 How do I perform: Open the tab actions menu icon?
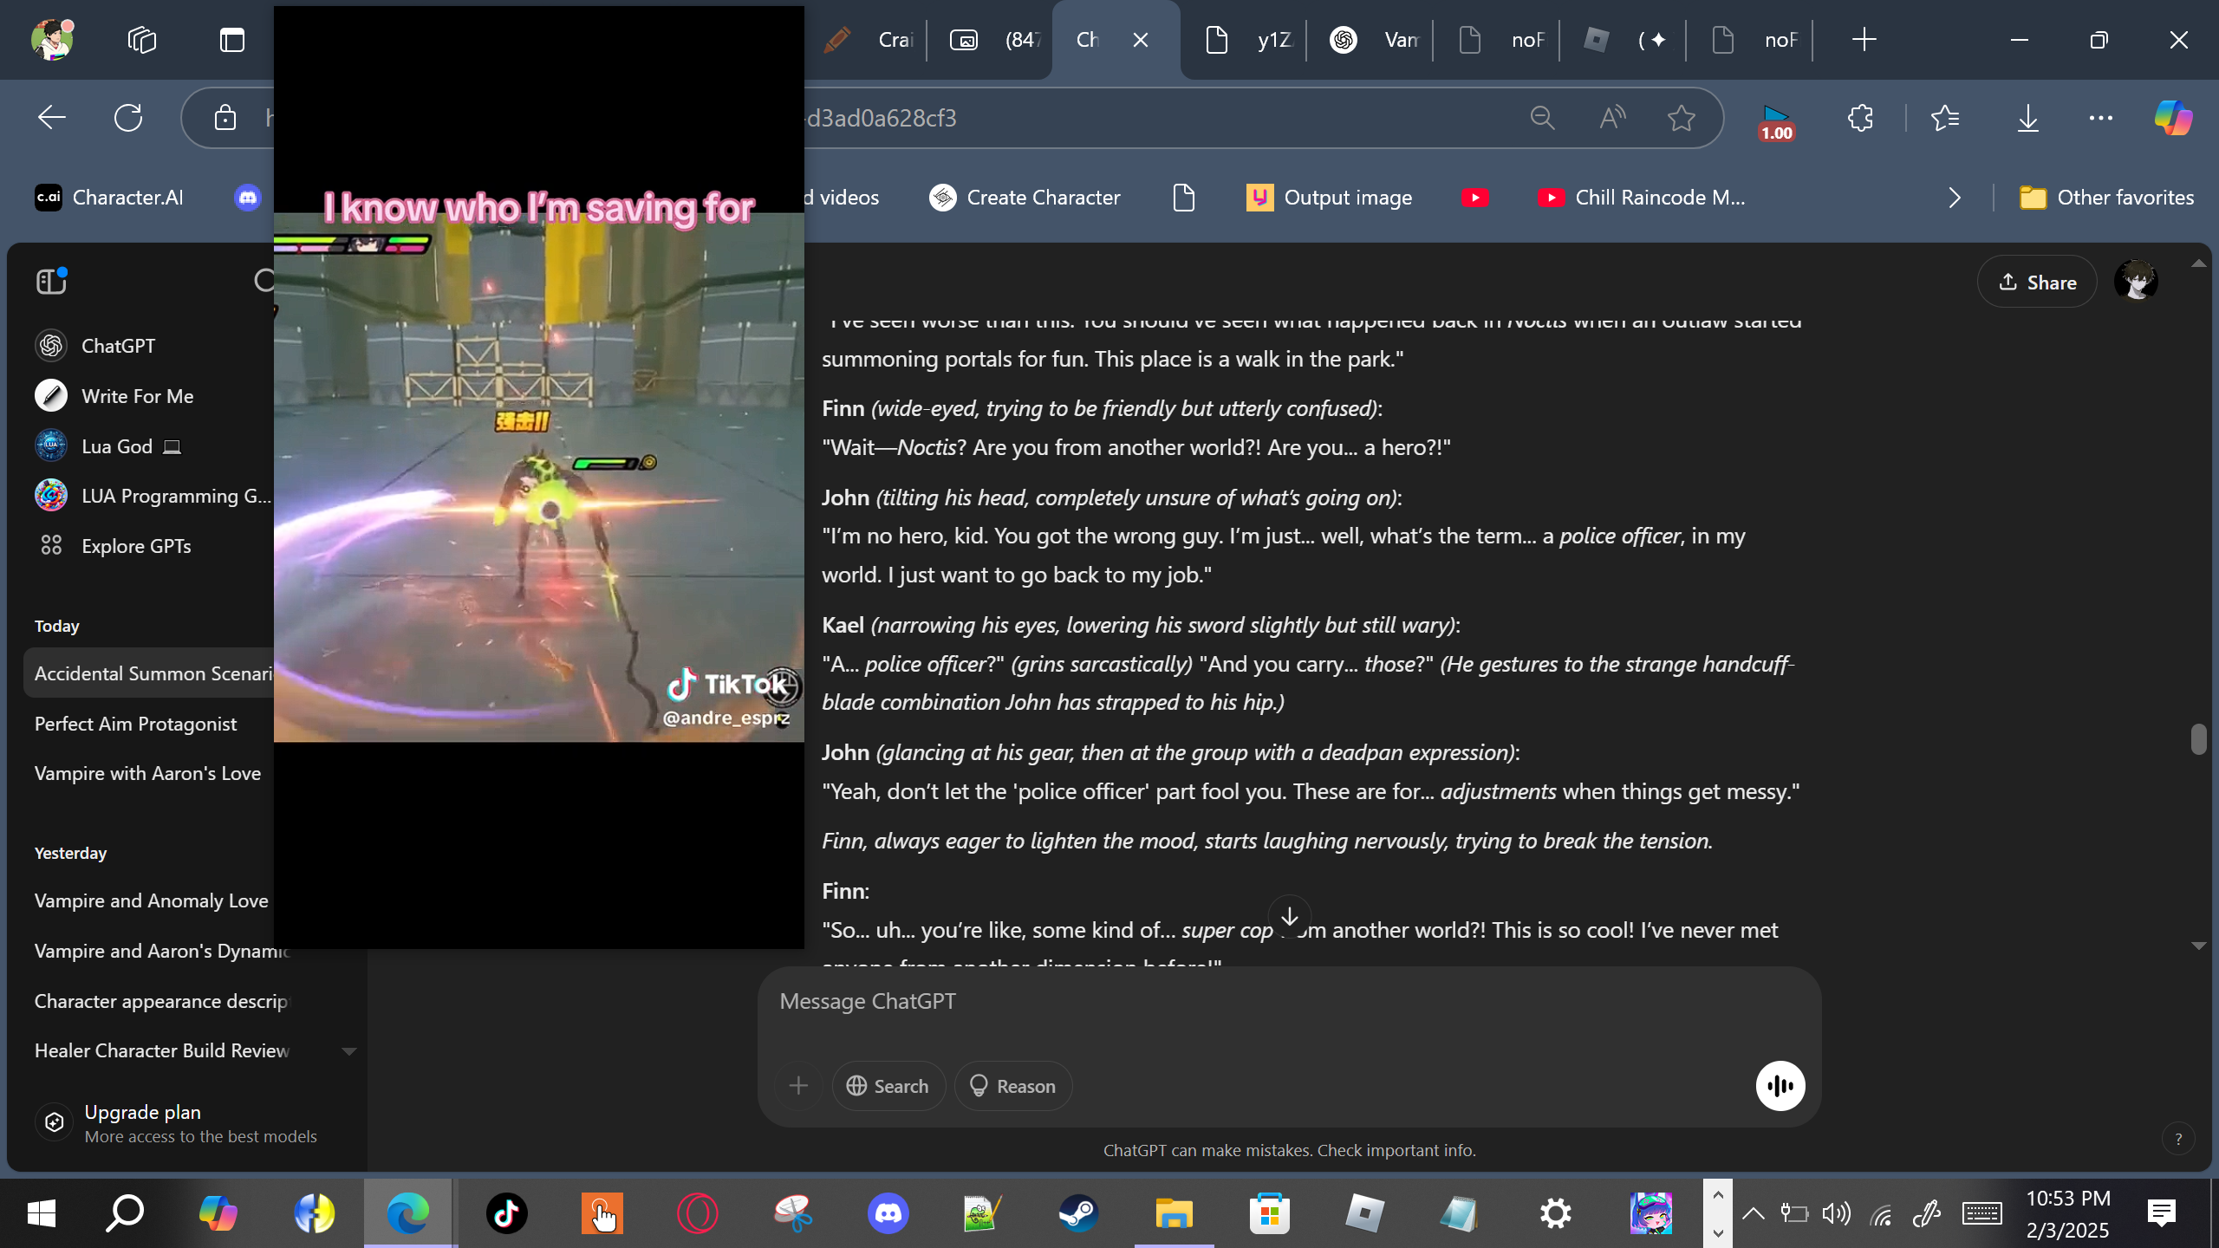click(x=231, y=40)
